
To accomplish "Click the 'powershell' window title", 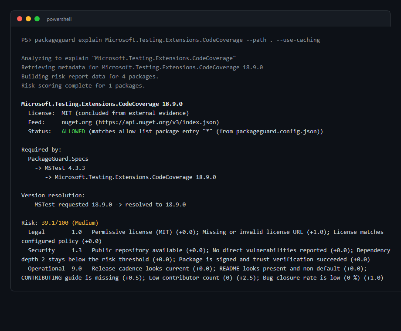I will coord(59,19).
